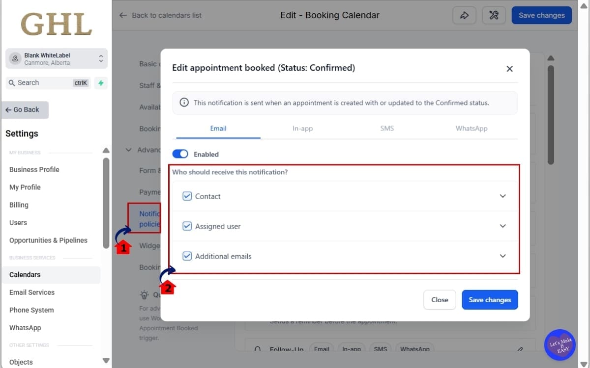Click Save changes in page header
590x368 pixels.
point(541,15)
